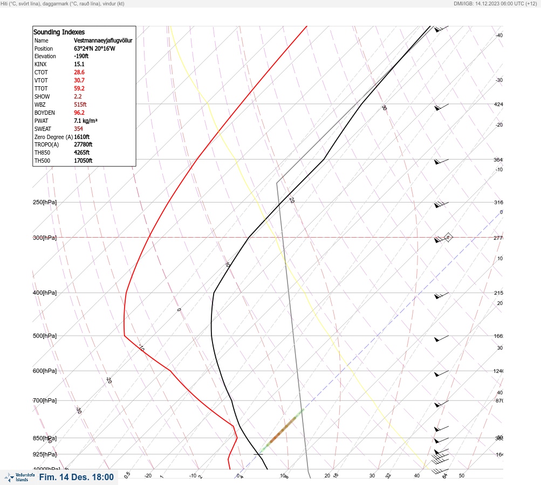Select the position value 63°24'N 20°16'W
The image size is (541, 485).
[x=94, y=48]
